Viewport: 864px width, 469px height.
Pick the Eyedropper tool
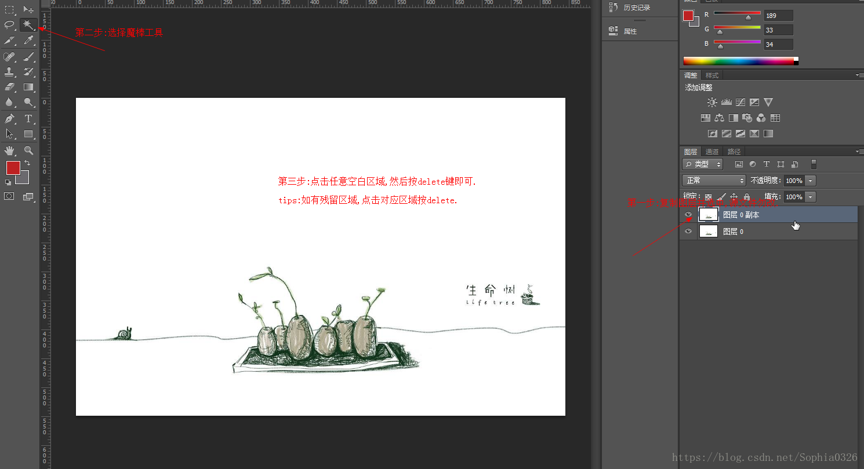[x=28, y=41]
